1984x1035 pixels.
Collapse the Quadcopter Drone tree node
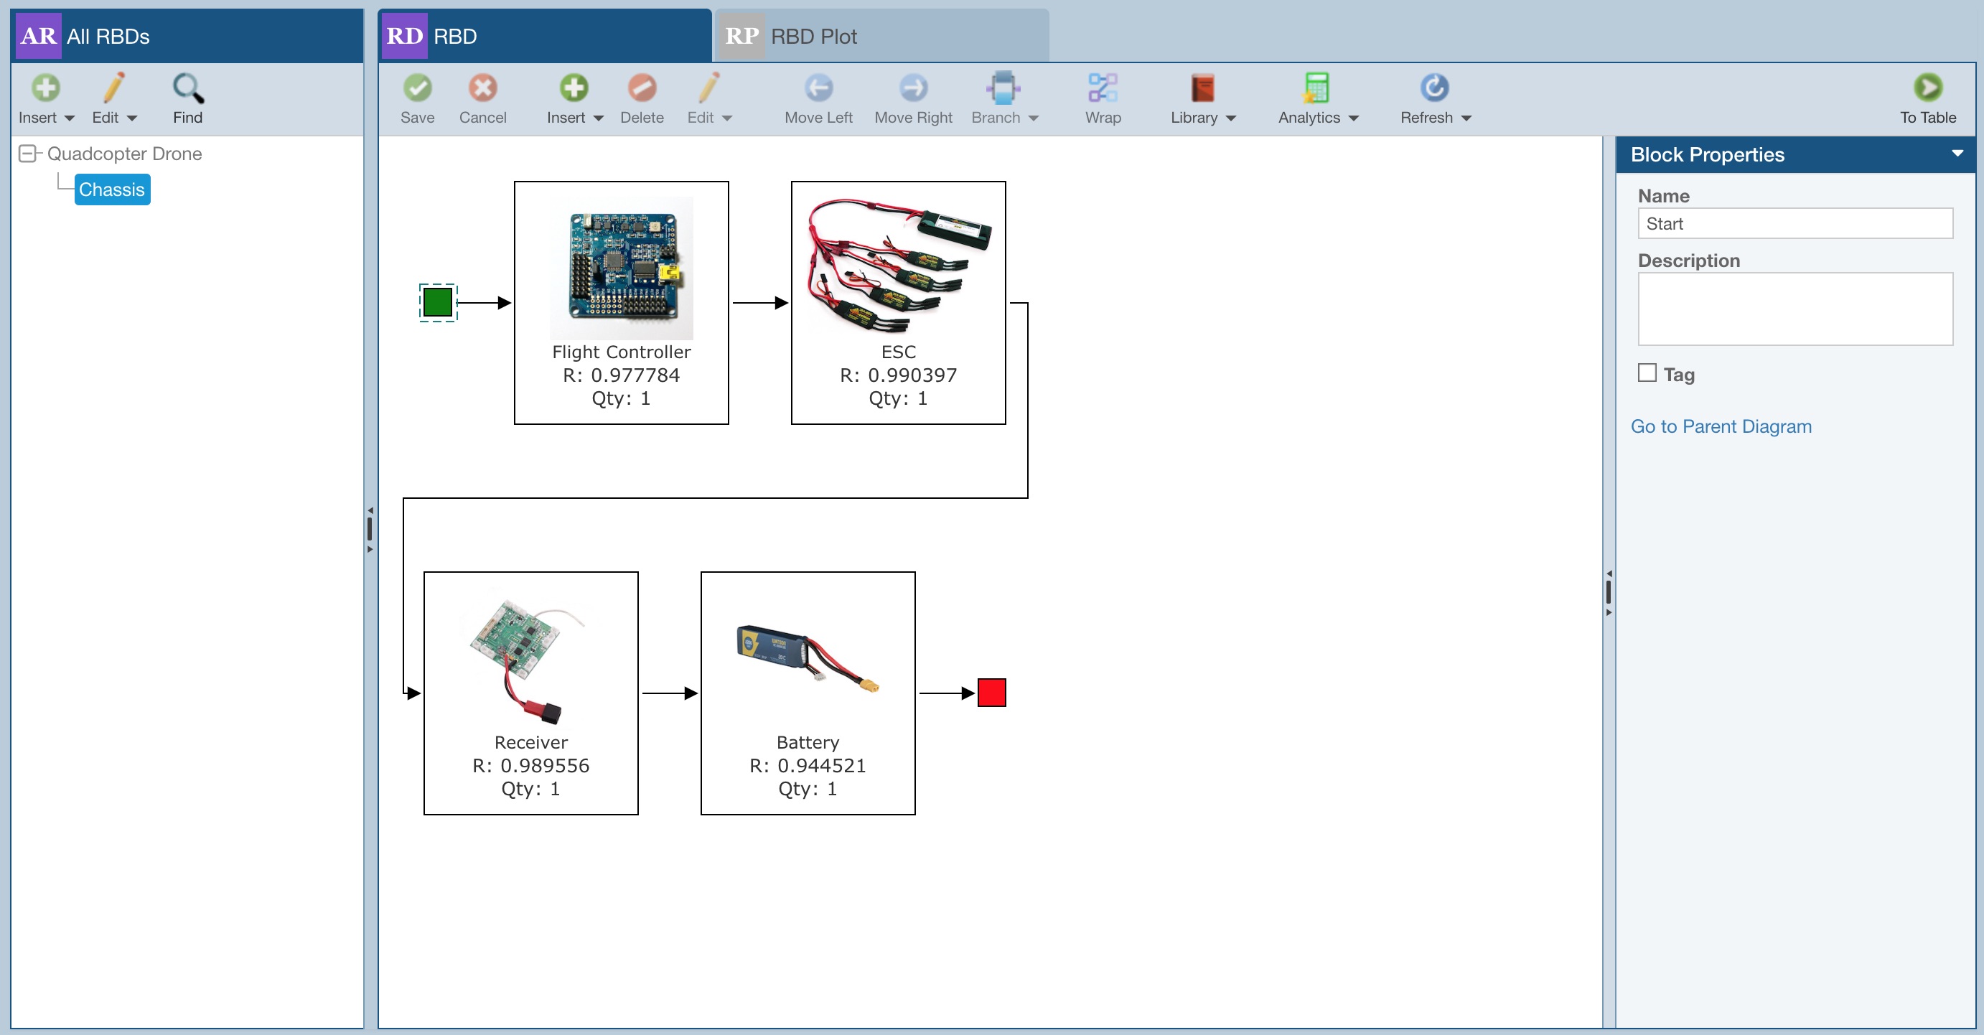(27, 154)
